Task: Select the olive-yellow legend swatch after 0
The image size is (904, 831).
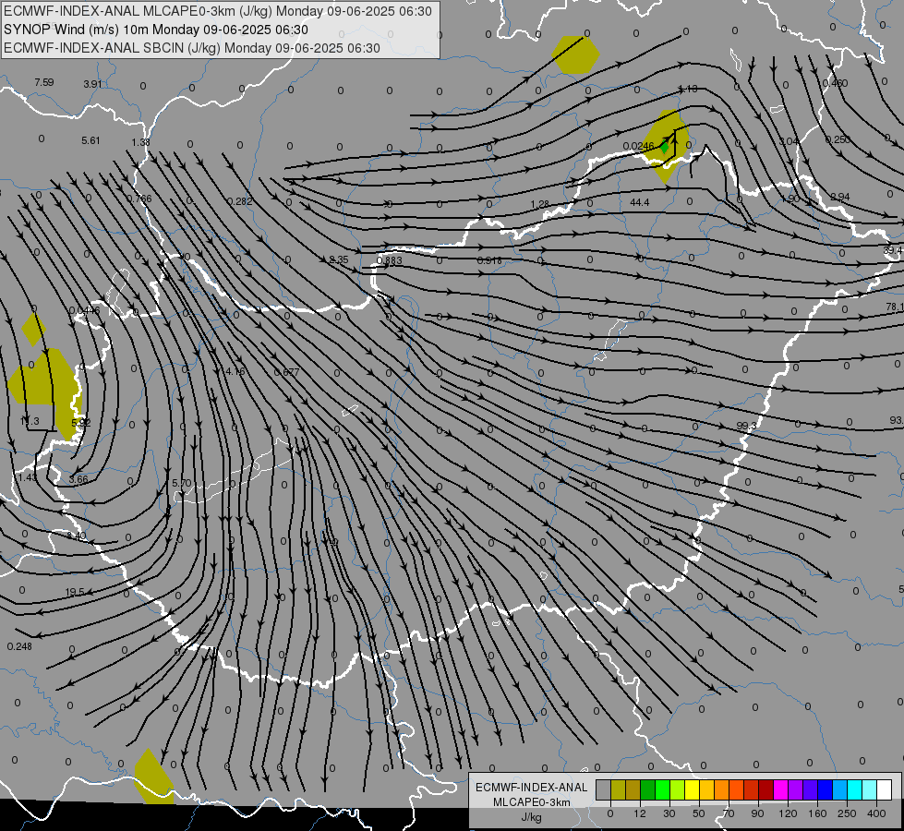Action: (618, 790)
